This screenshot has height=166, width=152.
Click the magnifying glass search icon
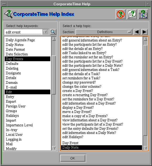tap(53, 32)
